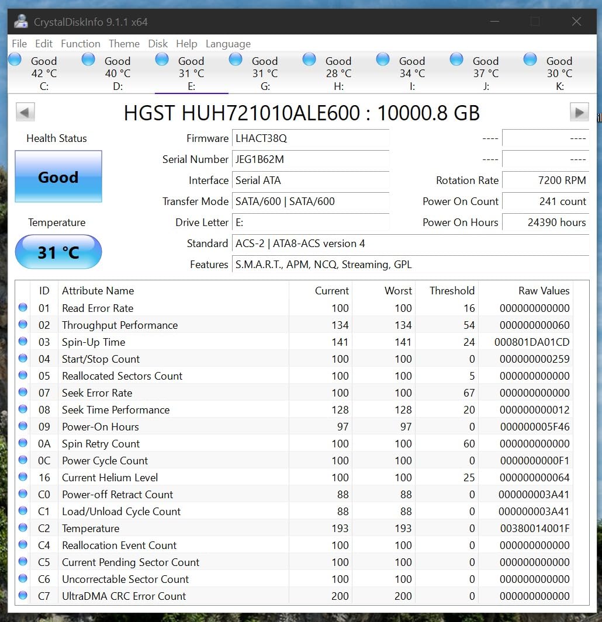Viewport: 602px width, 622px height.
Task: Click the status orb for drive G:
Action: coord(236,59)
